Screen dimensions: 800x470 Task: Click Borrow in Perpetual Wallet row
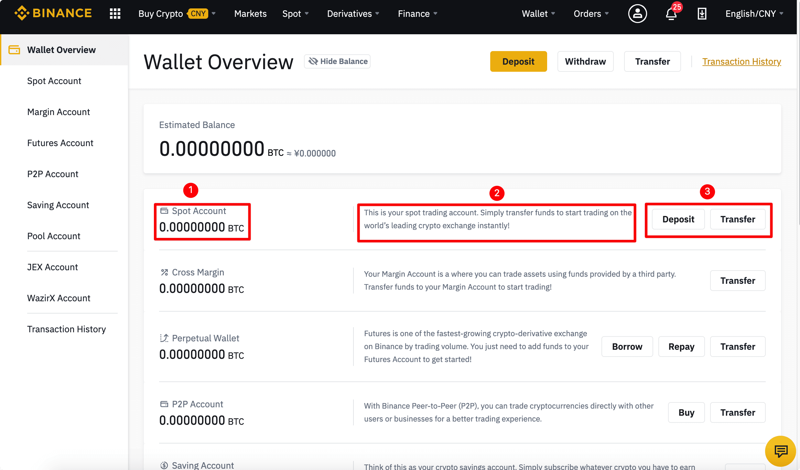coord(627,347)
